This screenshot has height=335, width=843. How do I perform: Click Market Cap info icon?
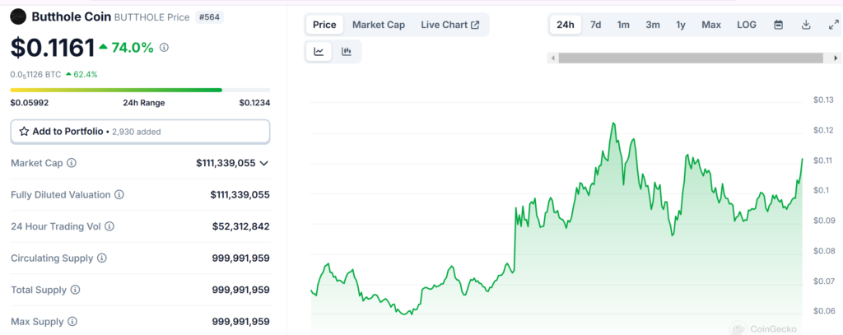72,163
